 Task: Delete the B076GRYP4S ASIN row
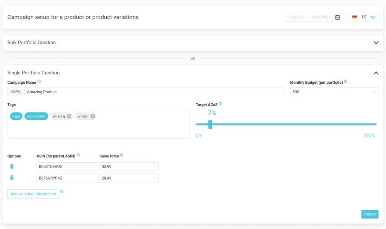[x=12, y=178]
